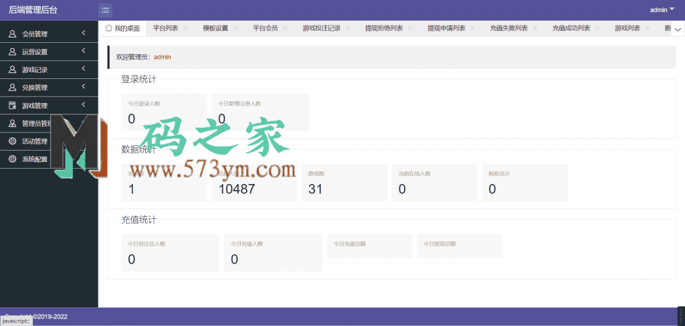Open the admin account dropdown
This screenshot has height=326, width=685.
(x=662, y=10)
